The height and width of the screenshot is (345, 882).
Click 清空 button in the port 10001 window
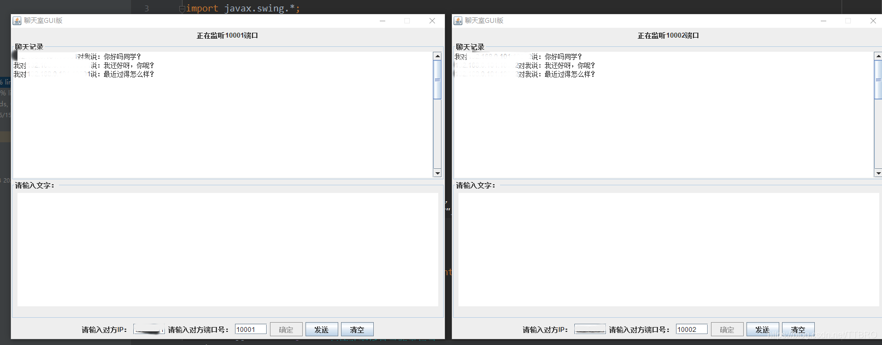pyautogui.click(x=357, y=329)
